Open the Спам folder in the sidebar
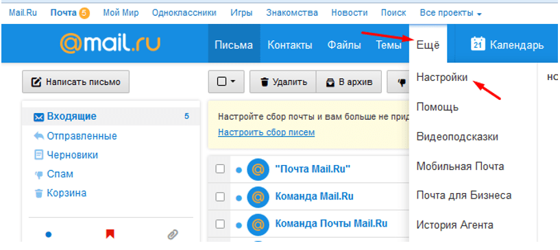Viewport: 560px width, 250px height. tap(60, 175)
